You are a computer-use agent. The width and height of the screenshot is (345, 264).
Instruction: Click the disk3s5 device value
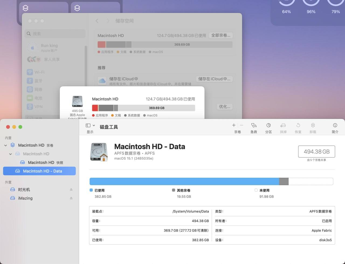(x=325, y=240)
